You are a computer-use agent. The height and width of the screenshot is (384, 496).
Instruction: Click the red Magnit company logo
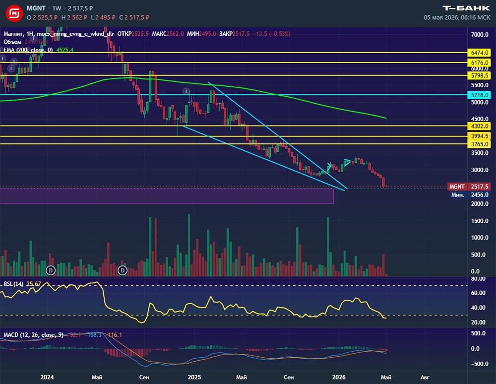point(14,13)
